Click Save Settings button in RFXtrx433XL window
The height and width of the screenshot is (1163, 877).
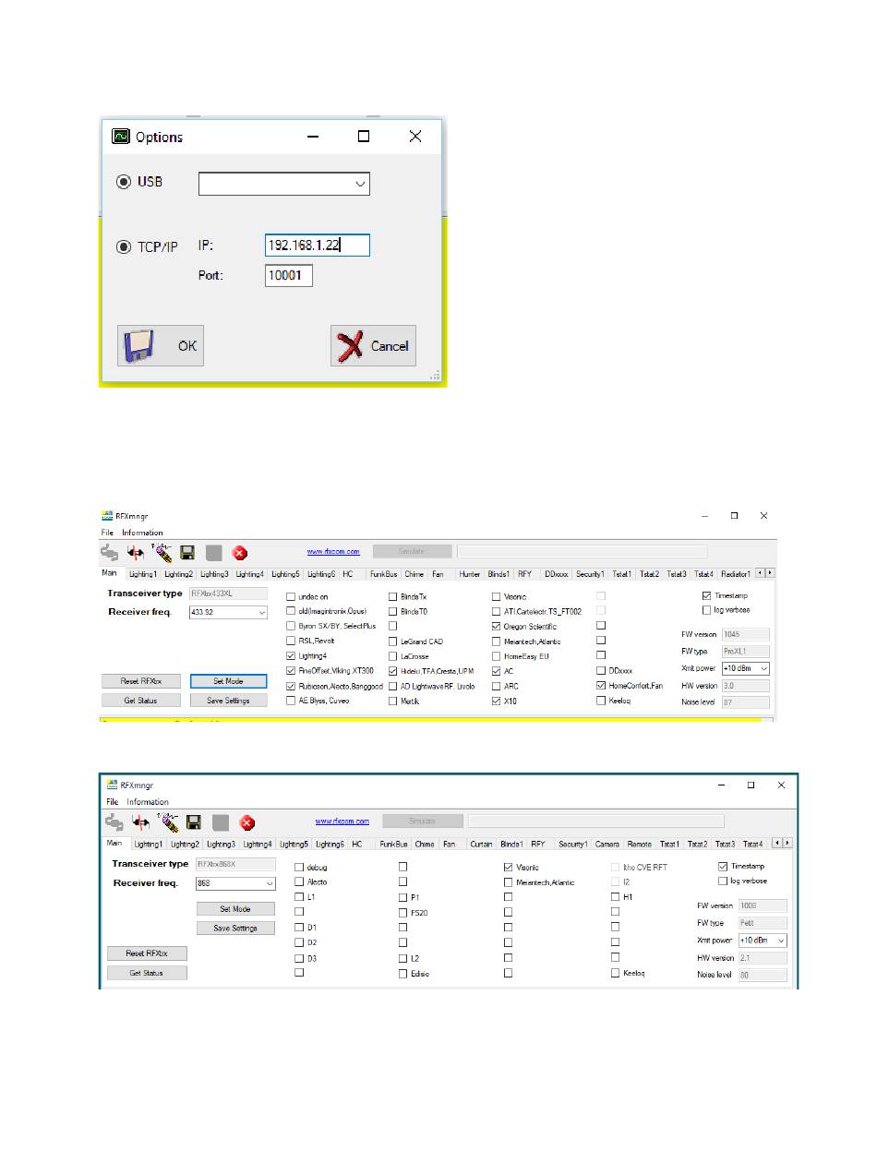pos(228,701)
